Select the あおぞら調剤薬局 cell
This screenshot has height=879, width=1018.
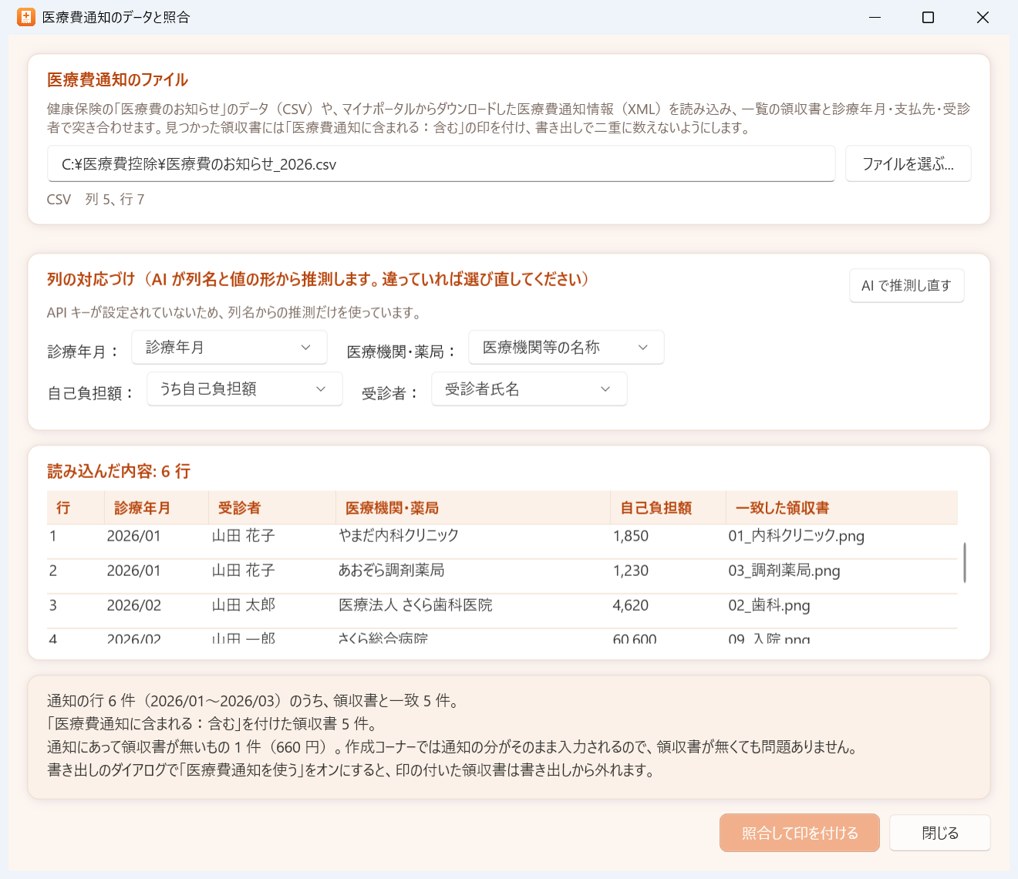[x=391, y=571]
